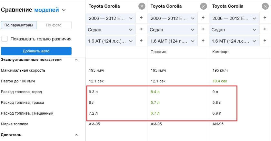
Task: Click the Добавить авто button
Action: coord(36,51)
